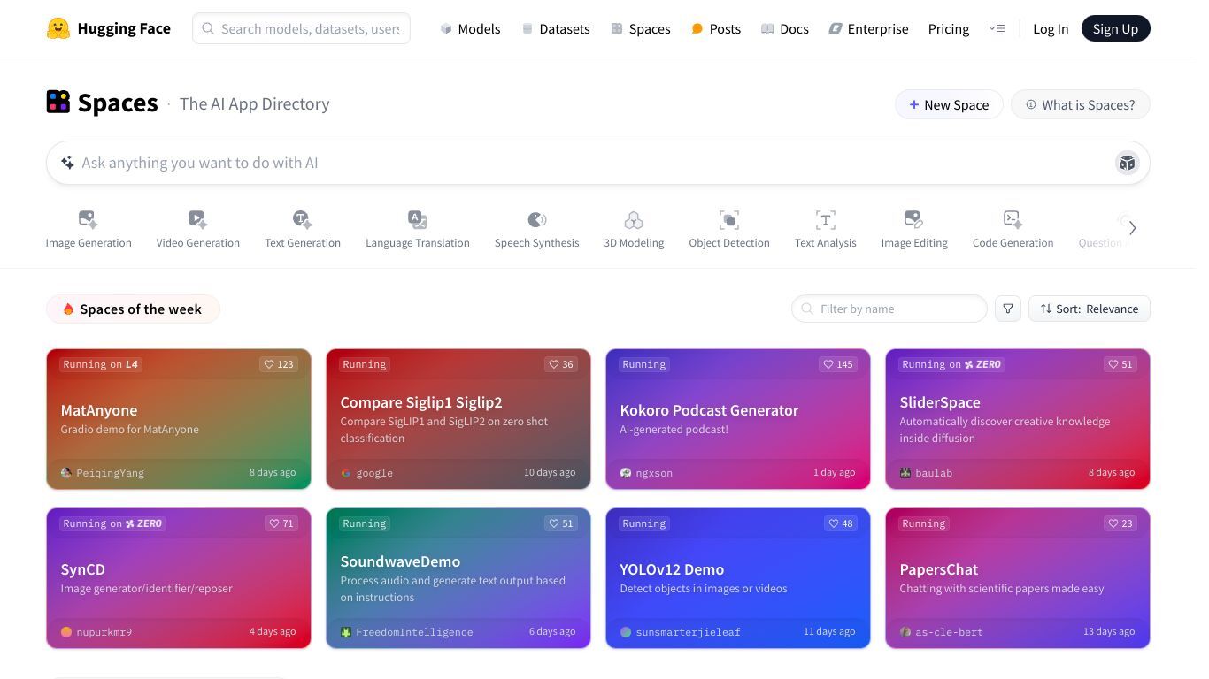Like PapersChat heart counter

pyautogui.click(x=1120, y=523)
